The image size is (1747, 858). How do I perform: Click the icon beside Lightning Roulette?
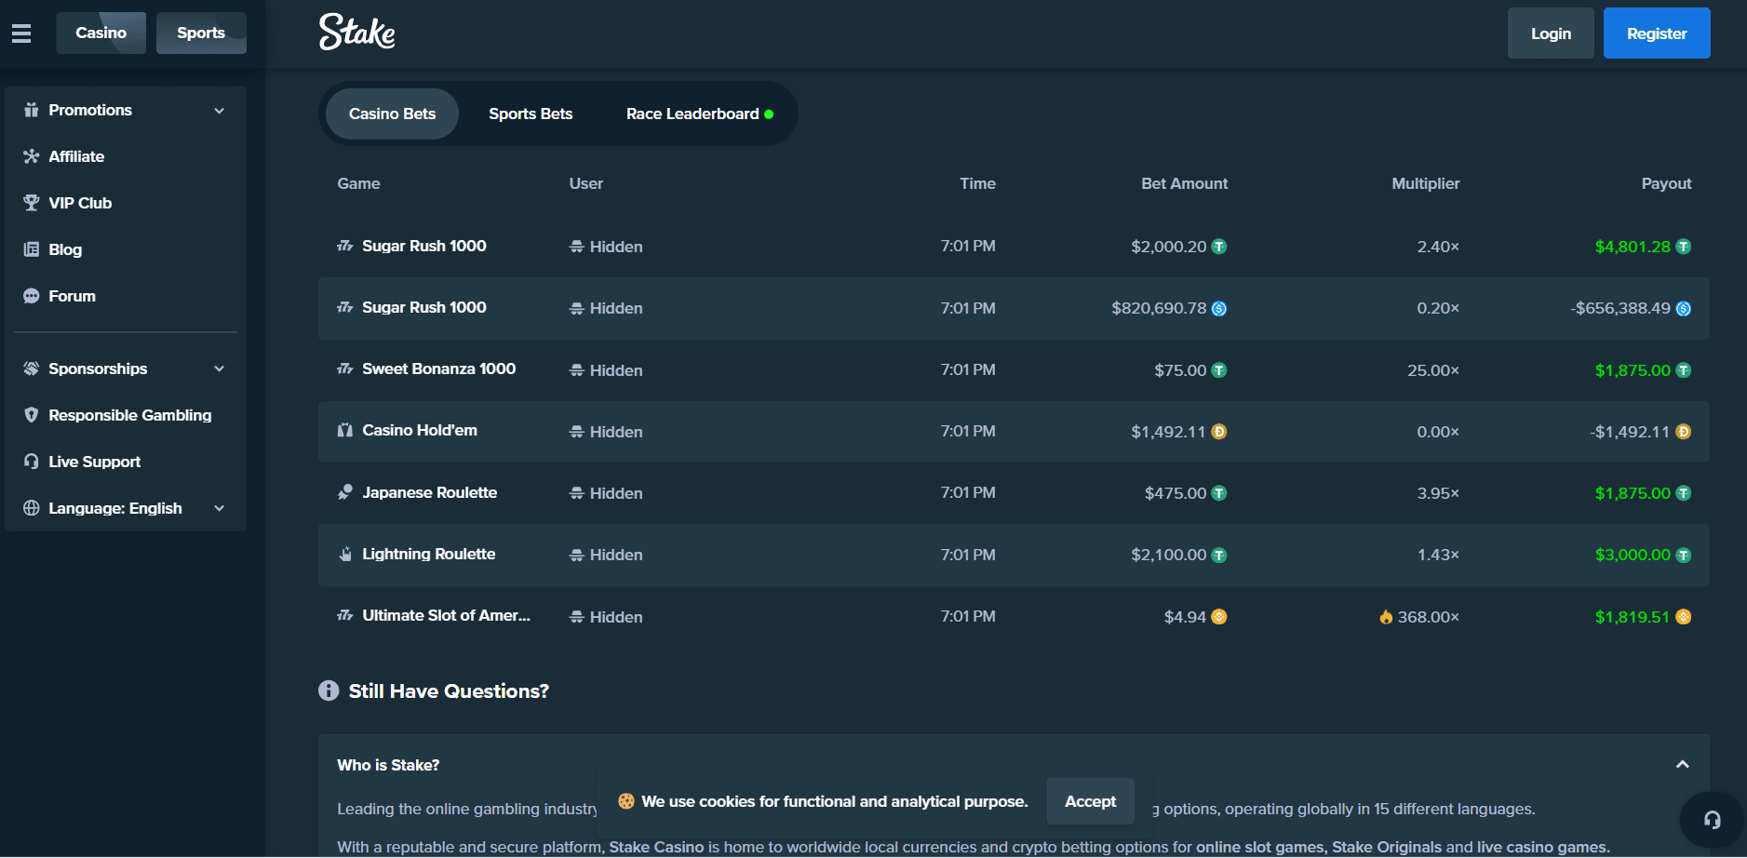coord(345,555)
